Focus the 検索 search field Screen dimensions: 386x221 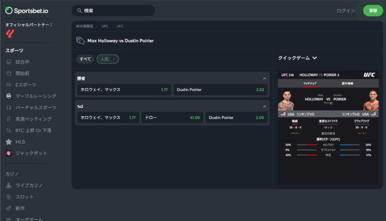click(x=113, y=11)
